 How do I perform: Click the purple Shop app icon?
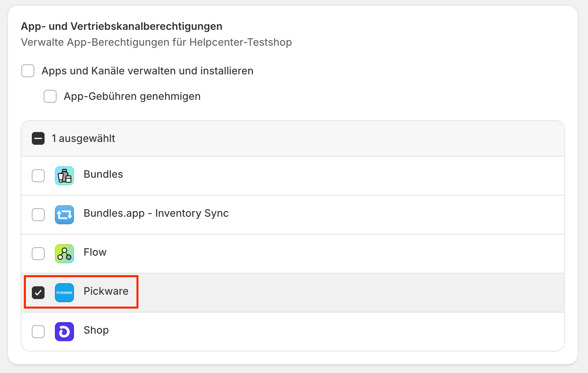click(64, 331)
